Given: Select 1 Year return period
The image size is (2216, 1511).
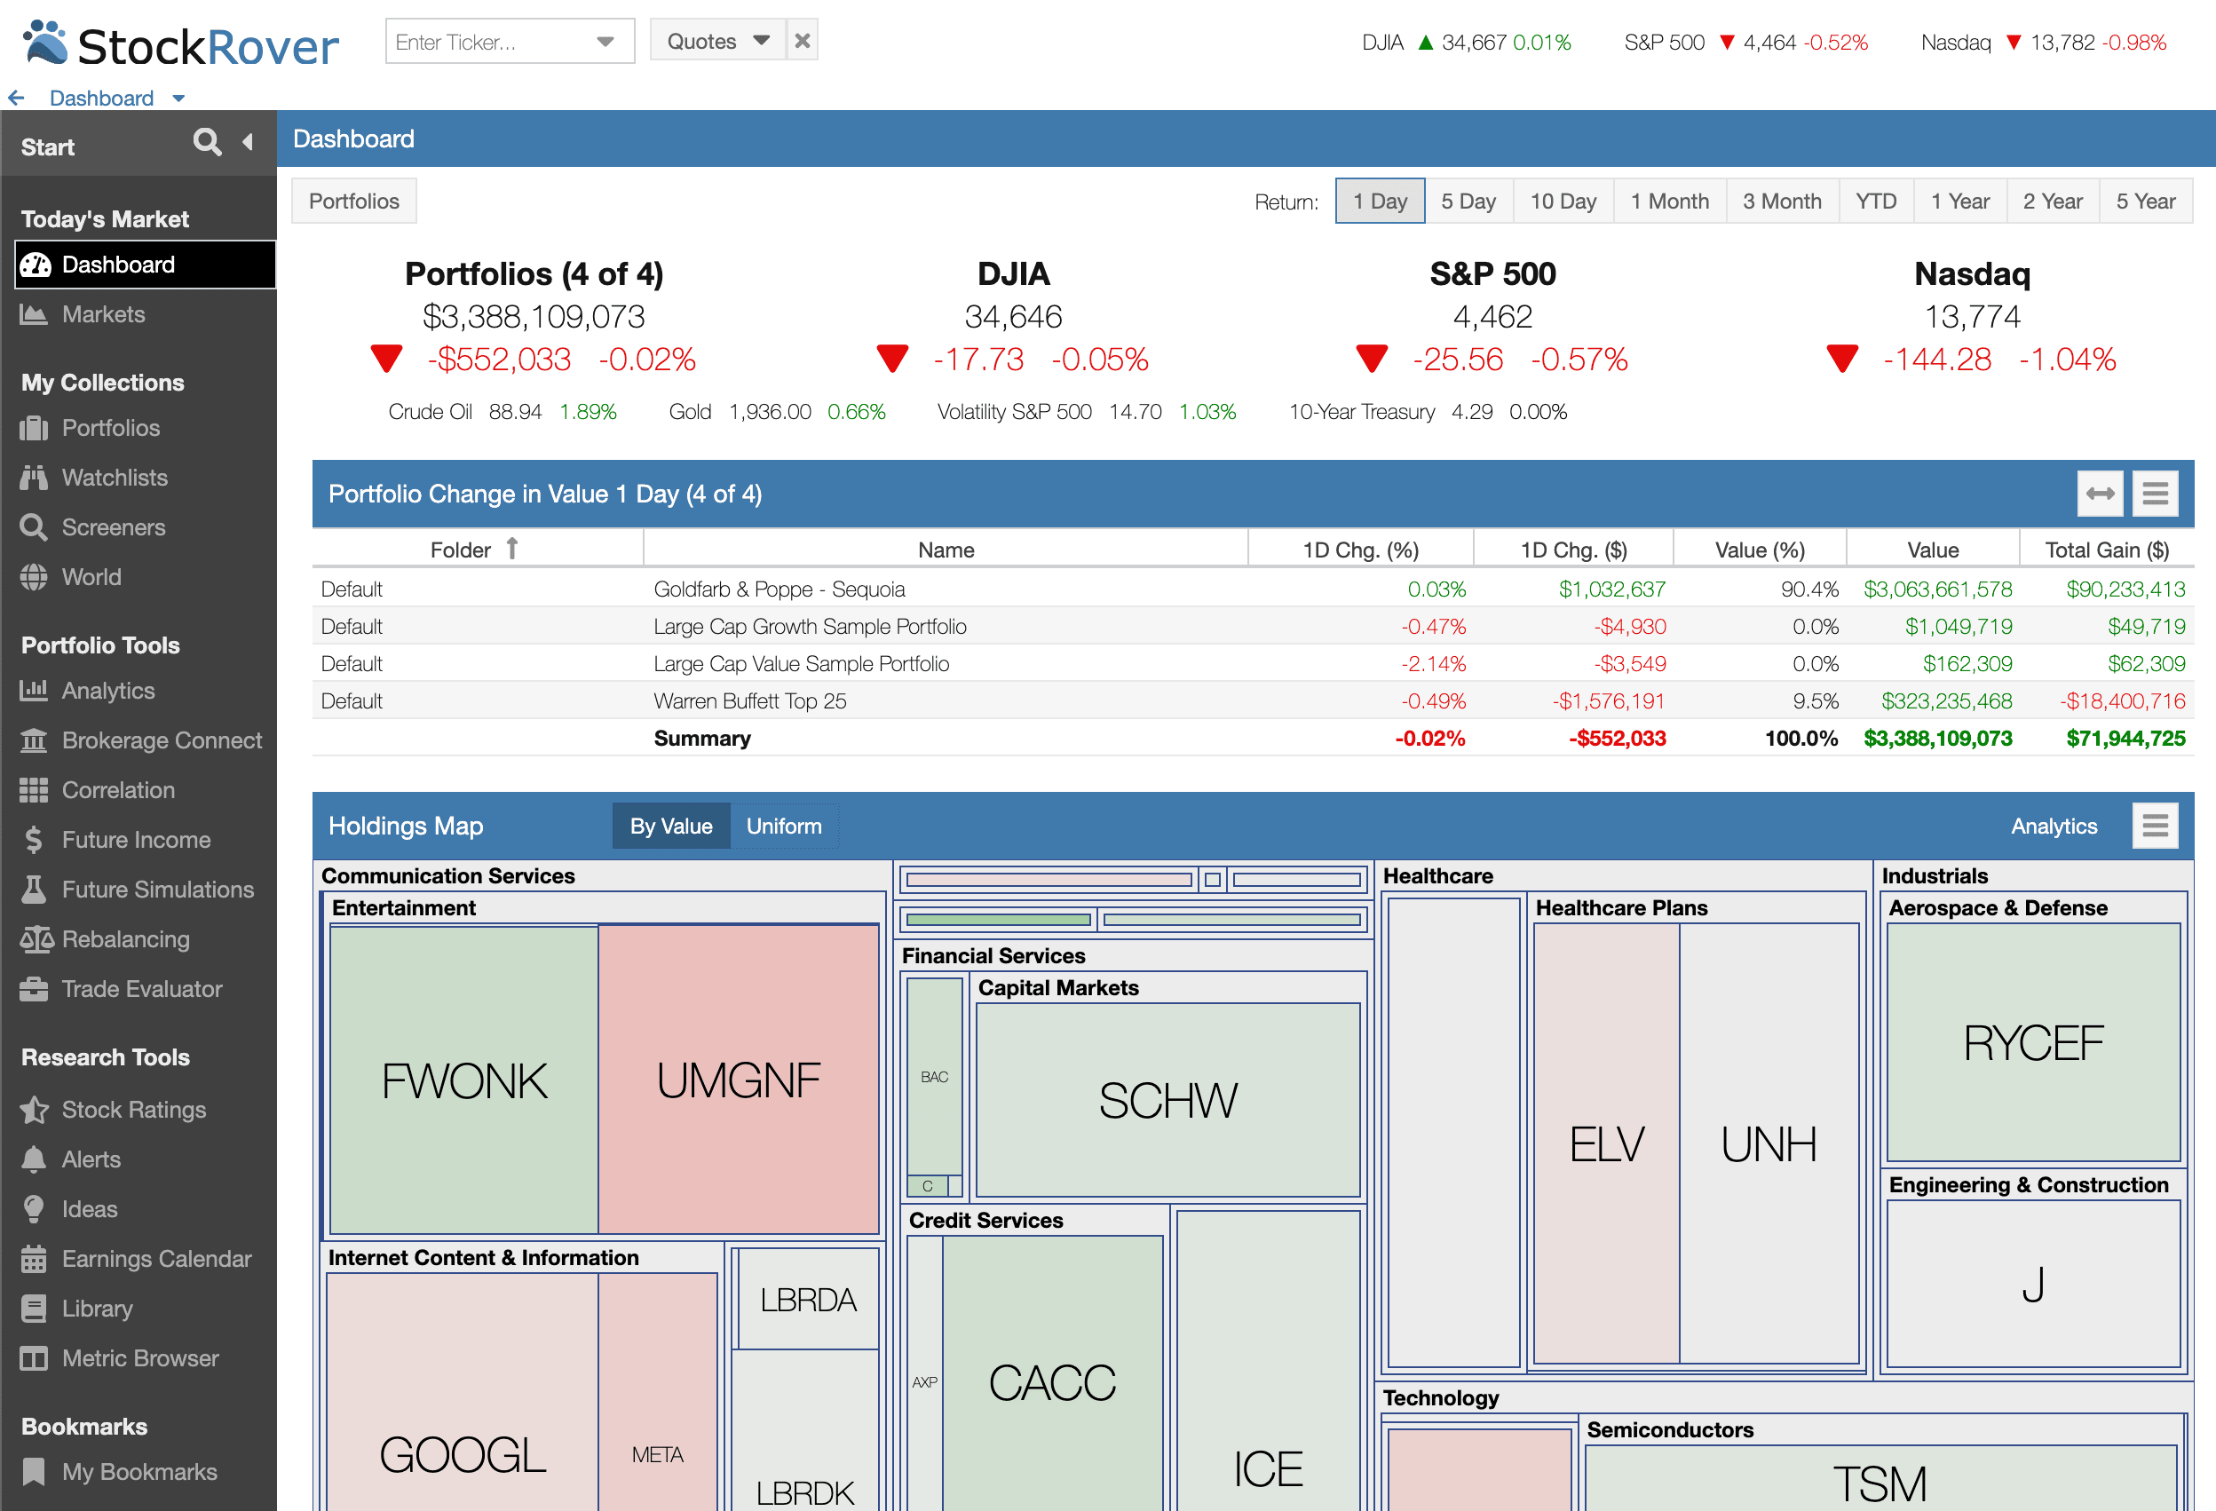Looking at the screenshot, I should (1960, 202).
